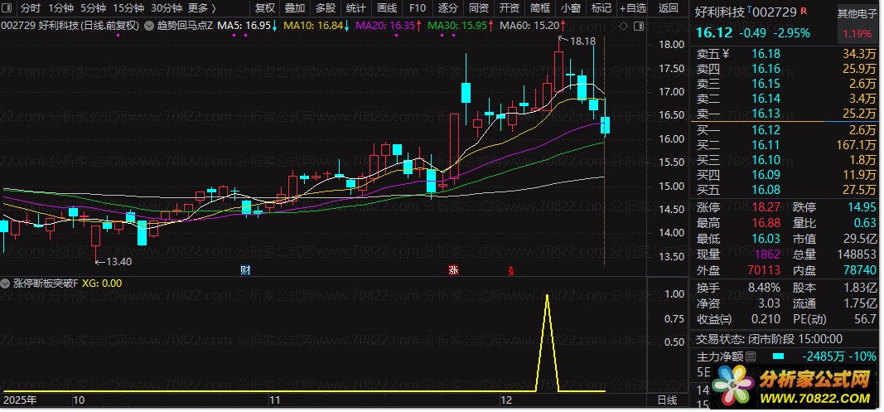Click the small icon beside 主力净额
Viewport: 884px width, 412px height.
[x=751, y=356]
